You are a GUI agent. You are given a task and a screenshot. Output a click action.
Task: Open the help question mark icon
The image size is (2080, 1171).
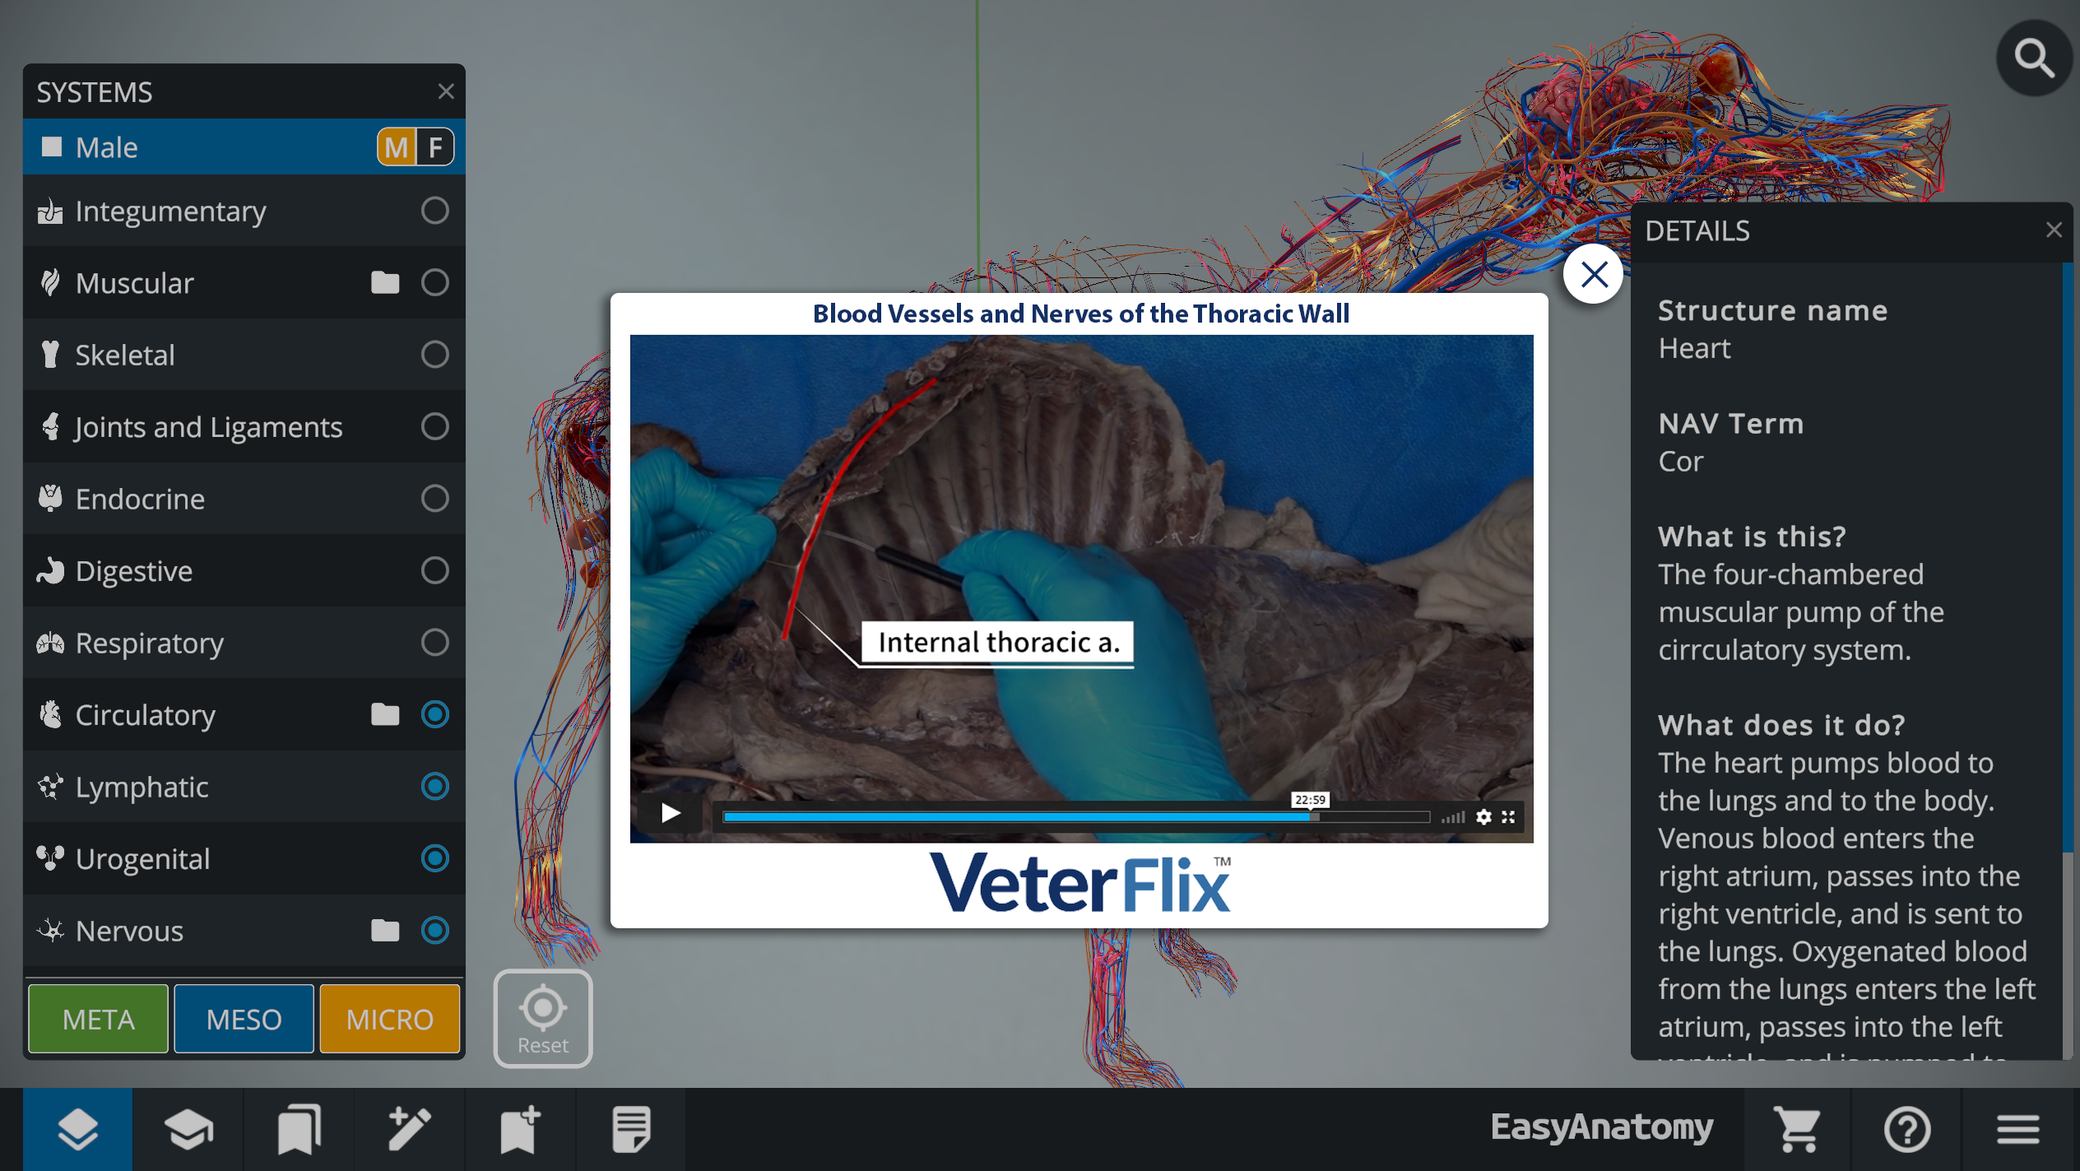(1907, 1129)
